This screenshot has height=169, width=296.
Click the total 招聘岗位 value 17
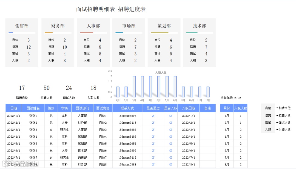click(x=22, y=88)
